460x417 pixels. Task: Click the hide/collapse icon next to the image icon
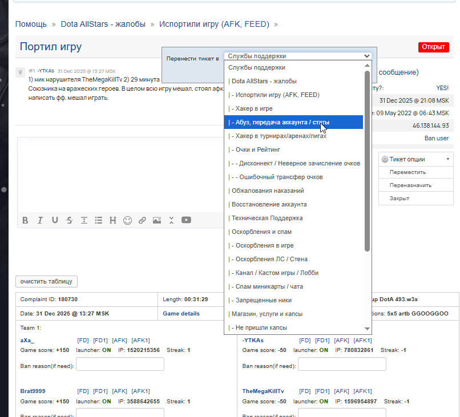click(x=172, y=220)
